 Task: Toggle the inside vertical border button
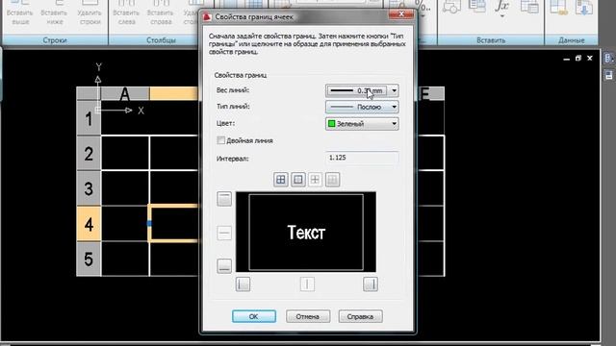[x=307, y=284]
